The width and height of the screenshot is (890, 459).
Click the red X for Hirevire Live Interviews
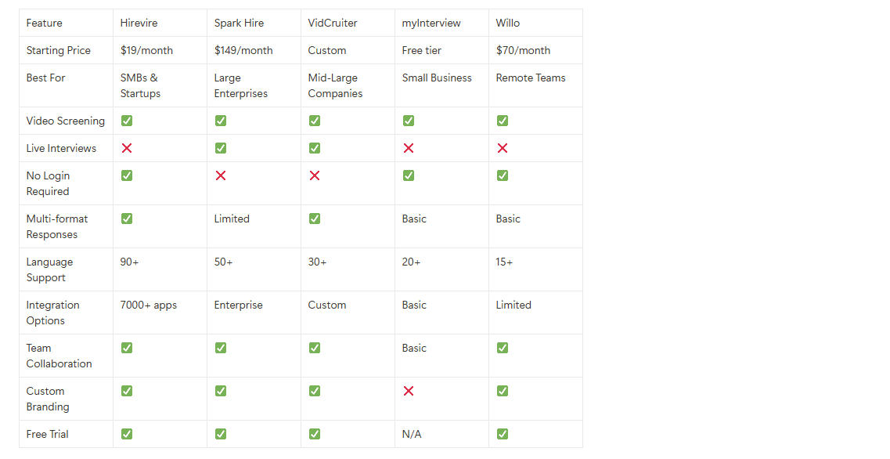(127, 148)
